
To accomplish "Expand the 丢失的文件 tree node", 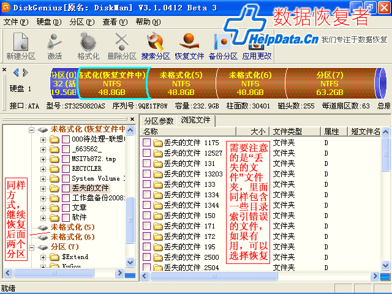I will point(43,189).
